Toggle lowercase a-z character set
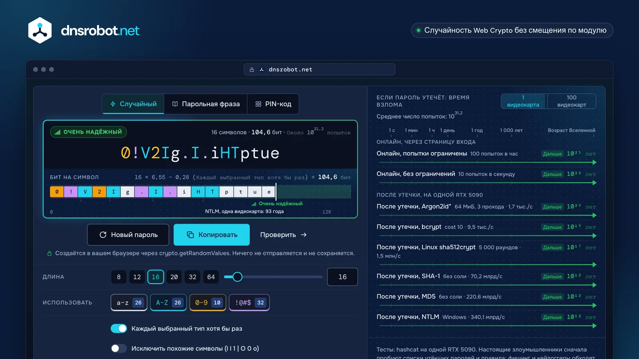 129,302
